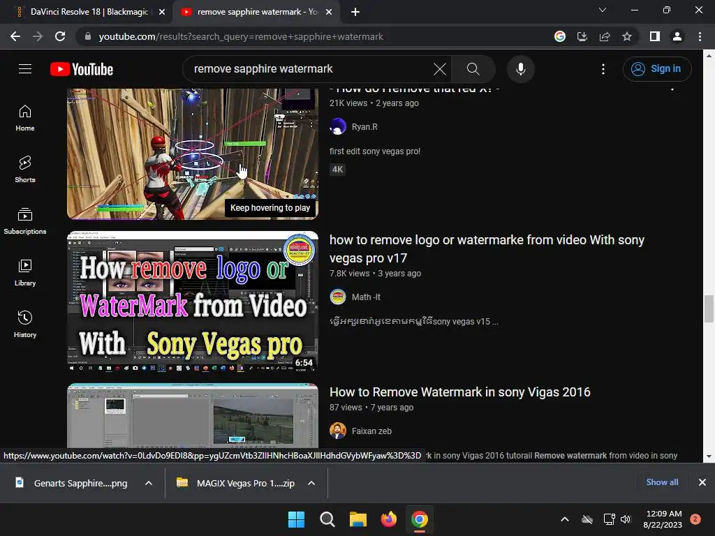Open a new browser tab with plus
This screenshot has width=715, height=536.
(355, 12)
